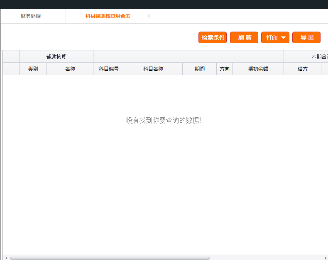328x260 pixels.
Task: Click the left scroll arrow
Action: 6,258
